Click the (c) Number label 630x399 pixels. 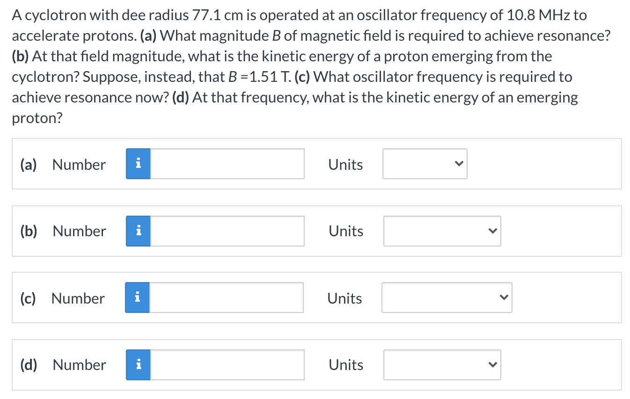tap(78, 298)
